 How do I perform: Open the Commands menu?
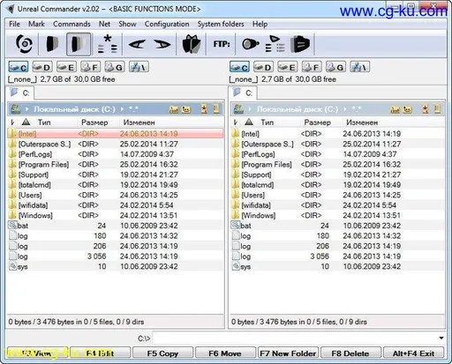coord(72,24)
